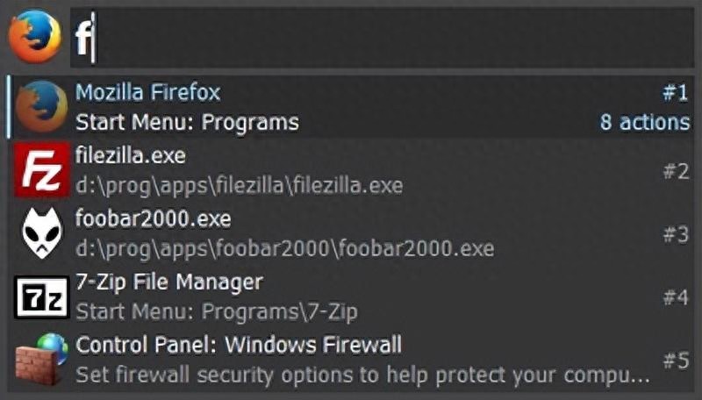
Task: Click the foobar2000 alien cat icon
Action: (x=41, y=232)
